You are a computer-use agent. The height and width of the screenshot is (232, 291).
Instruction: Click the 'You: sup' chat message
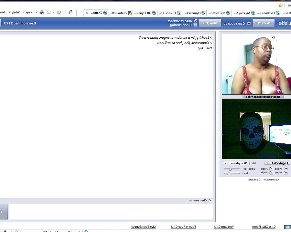coord(205,48)
